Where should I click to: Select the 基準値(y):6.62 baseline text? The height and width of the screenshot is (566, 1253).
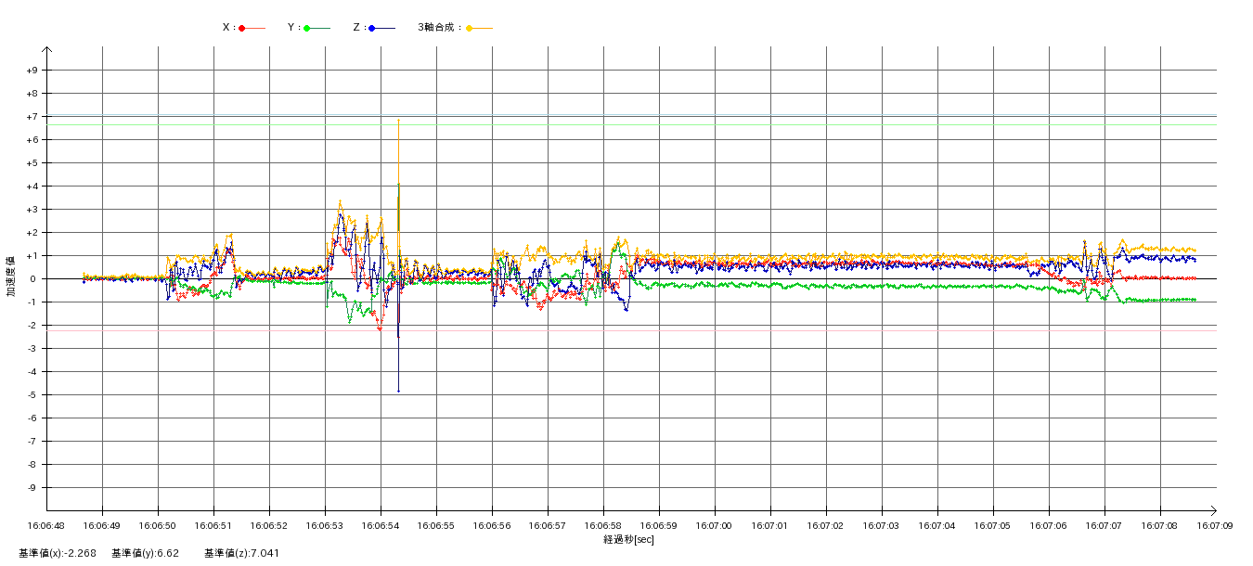[145, 553]
